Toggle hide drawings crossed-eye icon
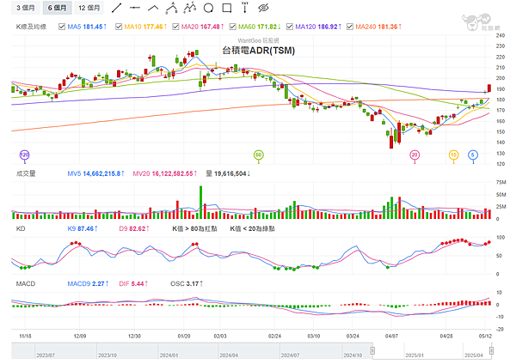Screen dimensions: 516x364 pyautogui.click(x=263, y=8)
